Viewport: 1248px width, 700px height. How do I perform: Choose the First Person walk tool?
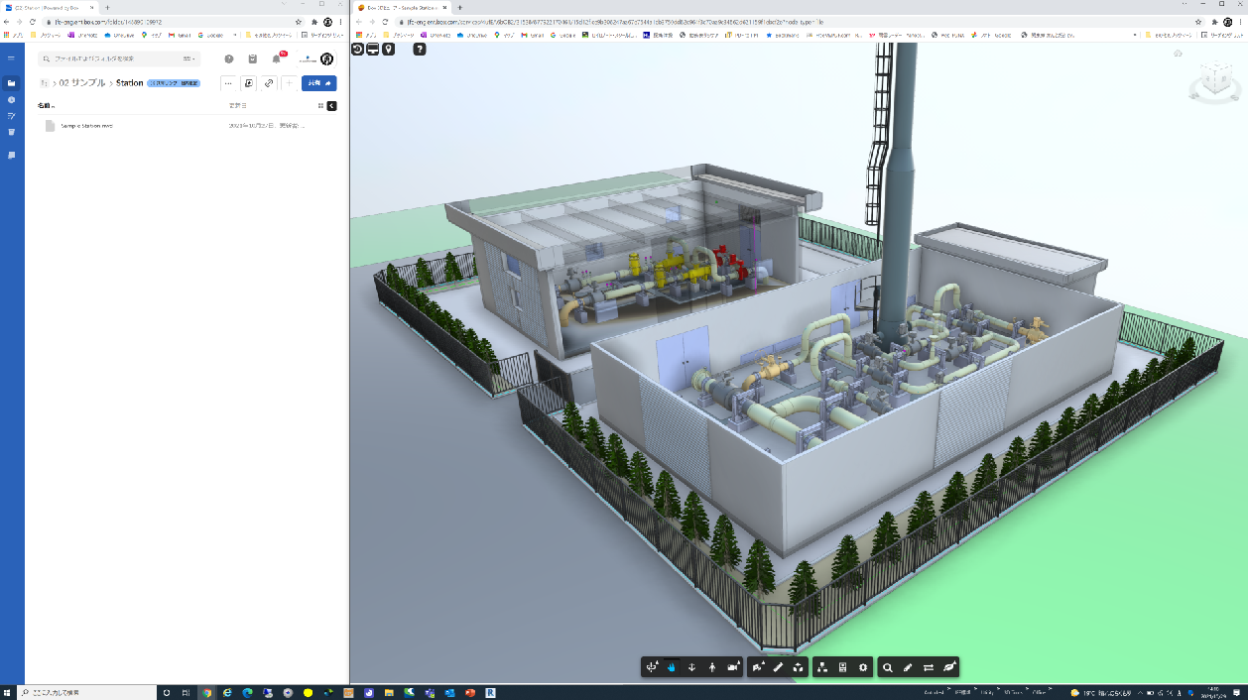click(712, 667)
